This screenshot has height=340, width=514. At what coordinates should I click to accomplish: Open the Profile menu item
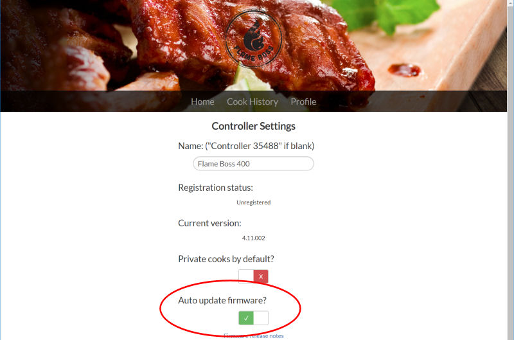point(303,102)
